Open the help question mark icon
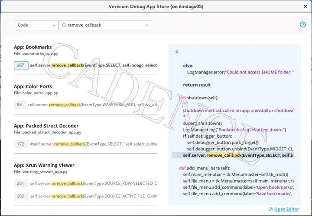 pyautogui.click(x=303, y=25)
